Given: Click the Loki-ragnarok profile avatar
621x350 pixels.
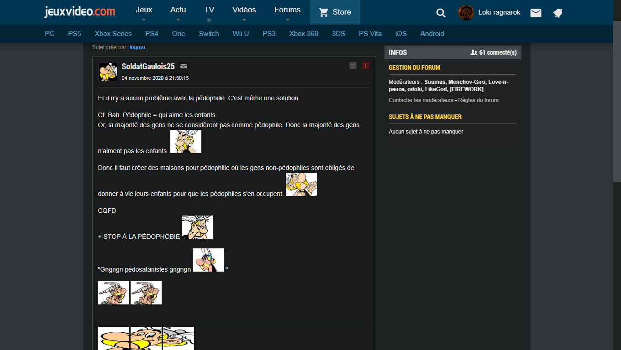Looking at the screenshot, I should [x=466, y=13].
